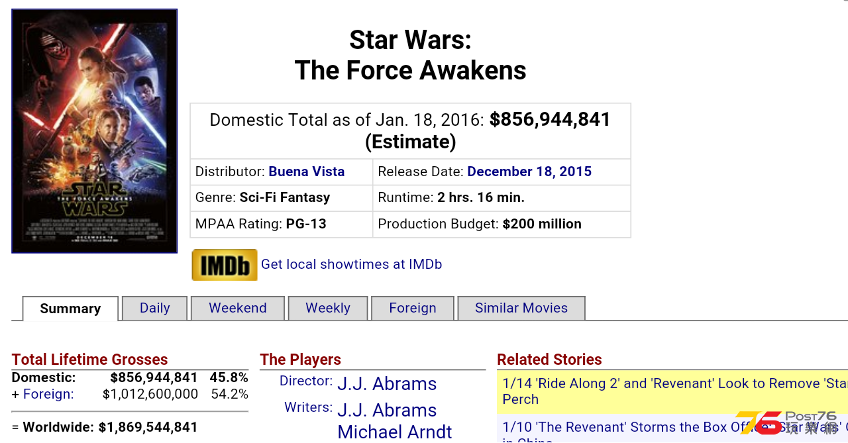Open the Star Wars movie poster thumbnail
This screenshot has height=443, width=848.
coord(95,131)
